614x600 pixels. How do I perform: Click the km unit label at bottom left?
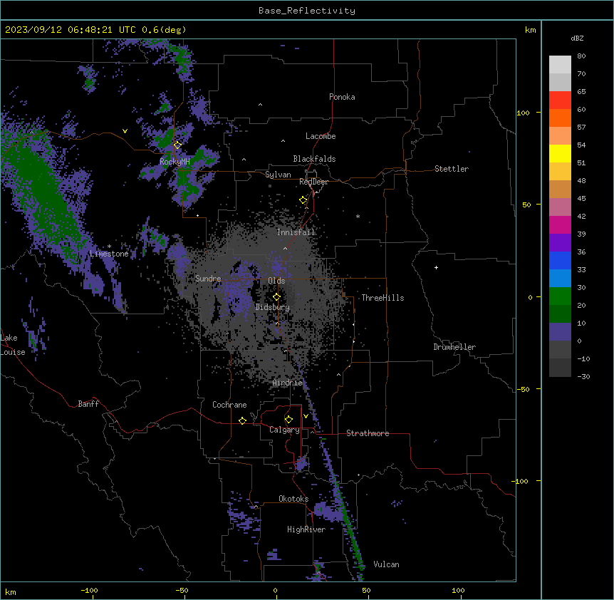11,591
